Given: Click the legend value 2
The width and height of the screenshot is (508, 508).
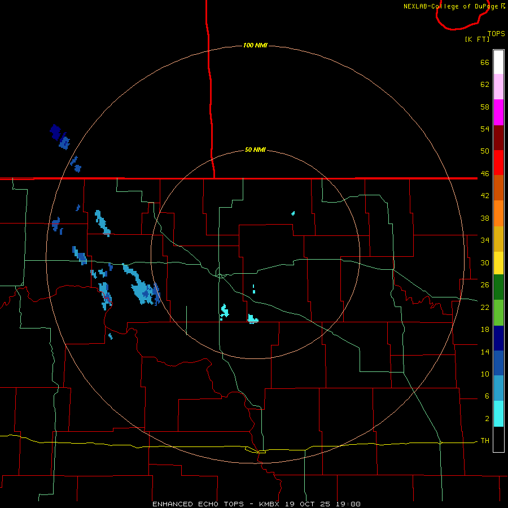Looking at the screenshot, I should [487, 419].
